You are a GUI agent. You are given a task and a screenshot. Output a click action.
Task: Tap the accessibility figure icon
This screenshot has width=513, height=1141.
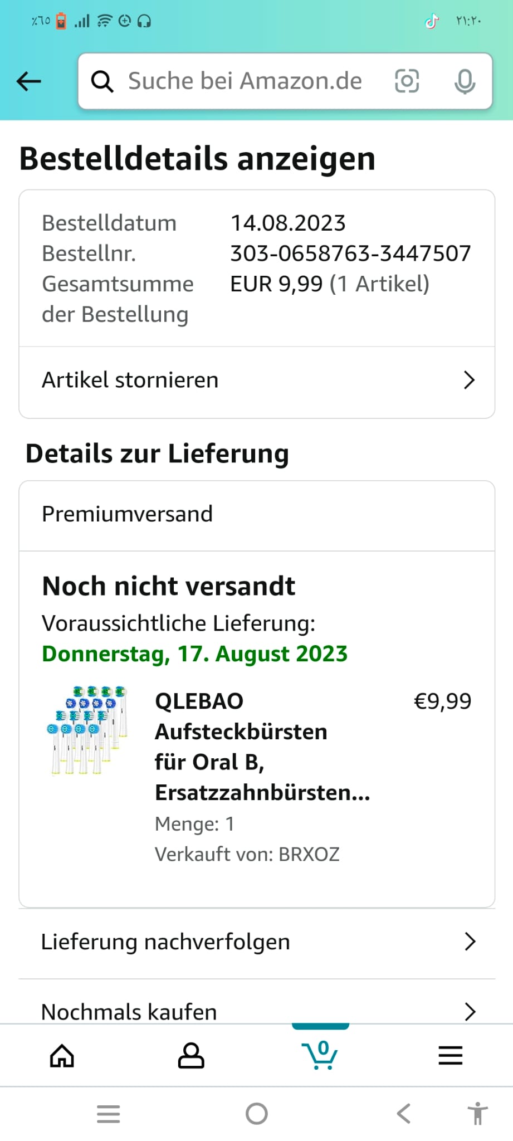pyautogui.click(x=477, y=1114)
